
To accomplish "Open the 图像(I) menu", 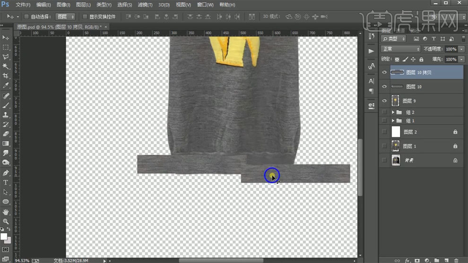I will click(x=63, y=5).
